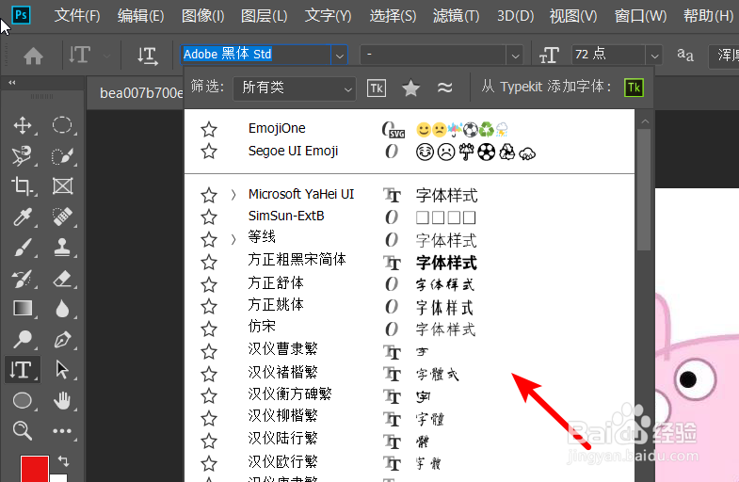
Task: Open the 滤镜(T) menu
Action: tap(456, 16)
